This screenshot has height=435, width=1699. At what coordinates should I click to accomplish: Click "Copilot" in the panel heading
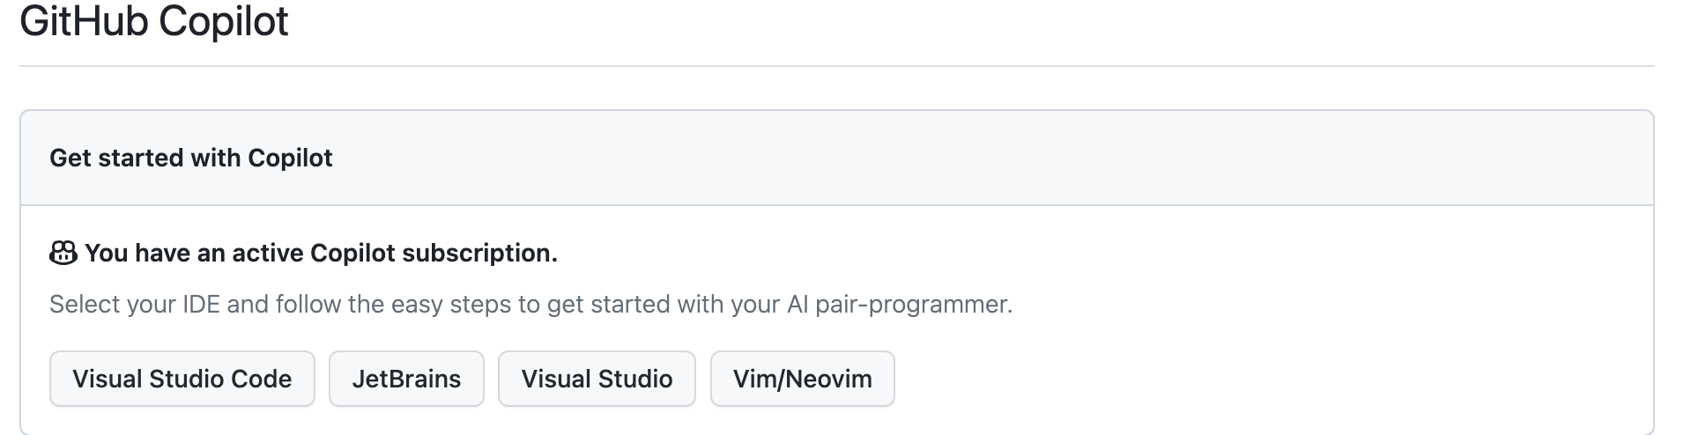tap(290, 158)
